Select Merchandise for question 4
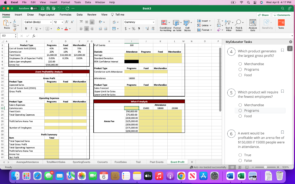 coord(240,64)
